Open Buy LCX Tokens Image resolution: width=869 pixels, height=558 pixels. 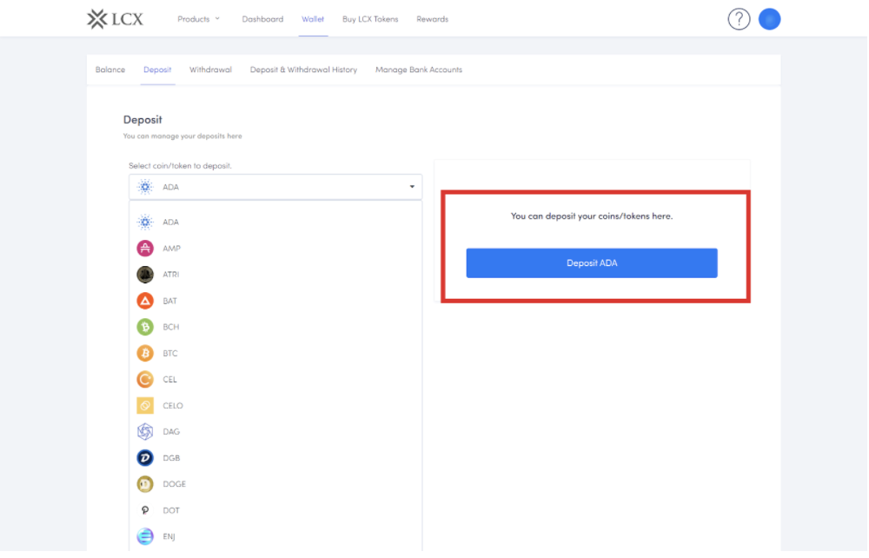pyautogui.click(x=370, y=19)
